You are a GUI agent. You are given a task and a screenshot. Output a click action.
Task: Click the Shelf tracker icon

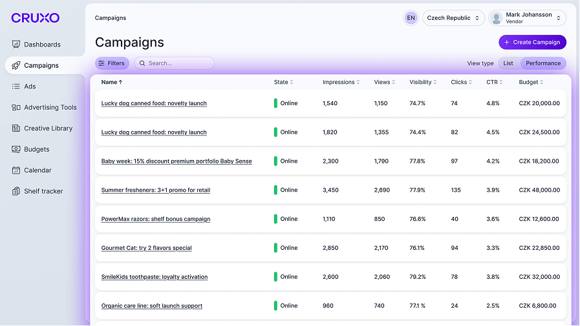click(x=16, y=191)
